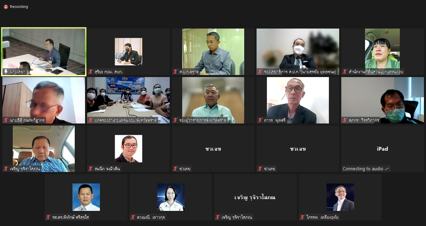The height and width of the screenshot is (226, 426).
Task: Select group video tile ปกครองอำเภอแหลมงอบ
Action: click(128, 100)
